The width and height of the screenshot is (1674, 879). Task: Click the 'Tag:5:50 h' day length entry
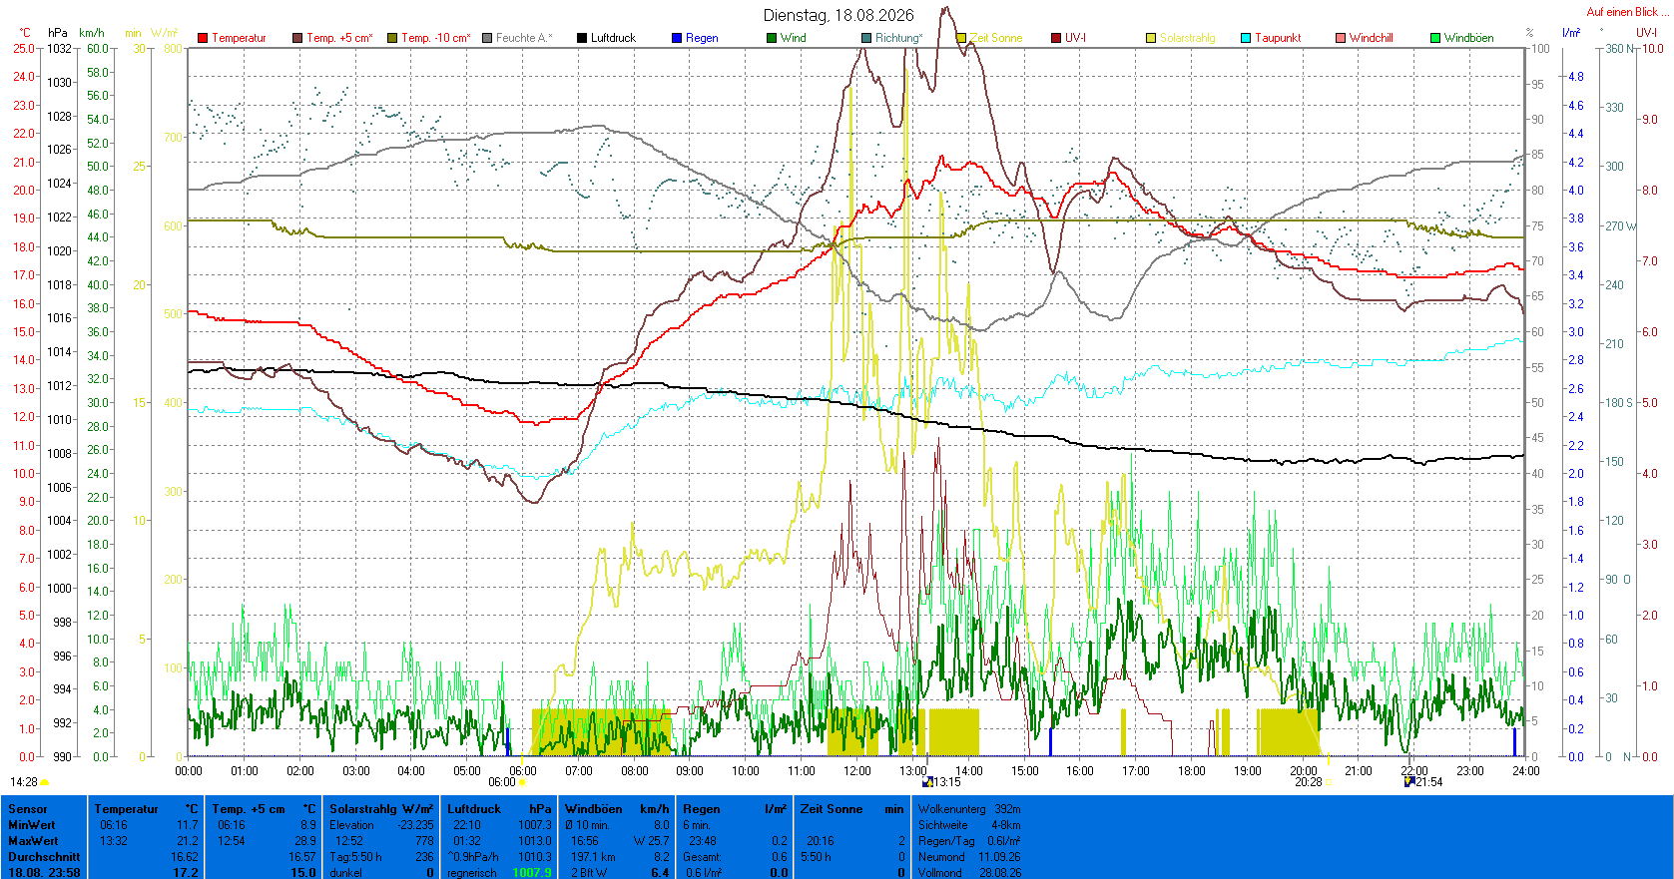[355, 857]
